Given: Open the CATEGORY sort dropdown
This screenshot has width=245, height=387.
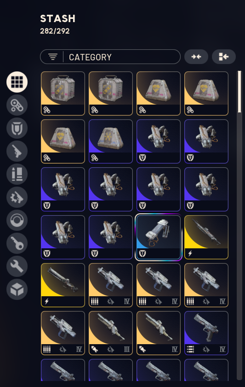Looking at the screenshot, I should point(110,57).
